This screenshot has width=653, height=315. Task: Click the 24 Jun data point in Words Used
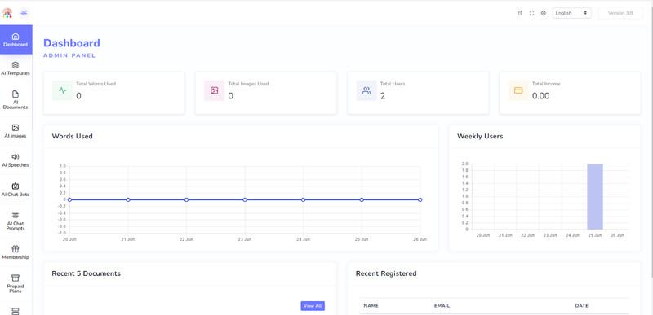coord(303,199)
